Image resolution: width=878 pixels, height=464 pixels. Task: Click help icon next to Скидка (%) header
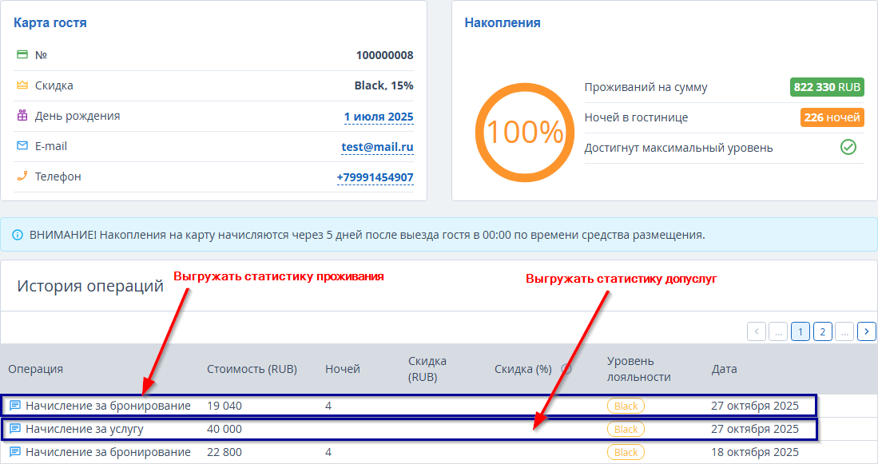(566, 369)
